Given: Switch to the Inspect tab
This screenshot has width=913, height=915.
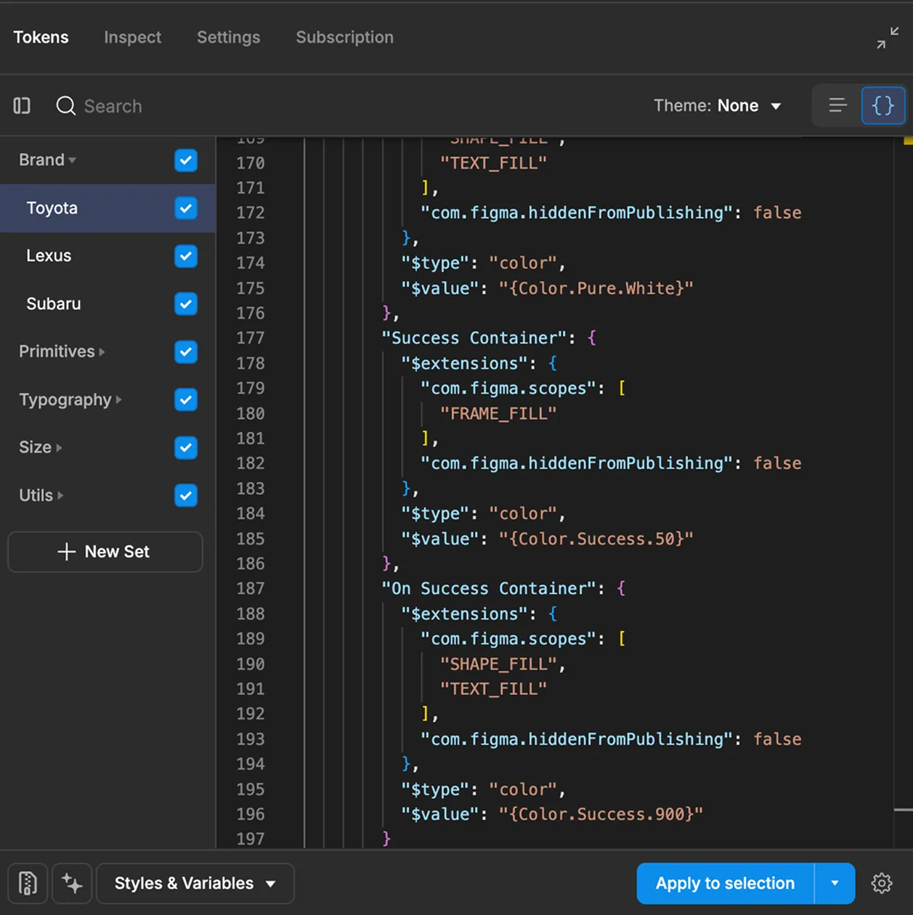Looking at the screenshot, I should point(132,37).
